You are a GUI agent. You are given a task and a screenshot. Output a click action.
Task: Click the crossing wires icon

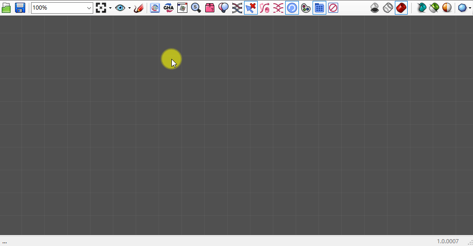click(x=237, y=8)
